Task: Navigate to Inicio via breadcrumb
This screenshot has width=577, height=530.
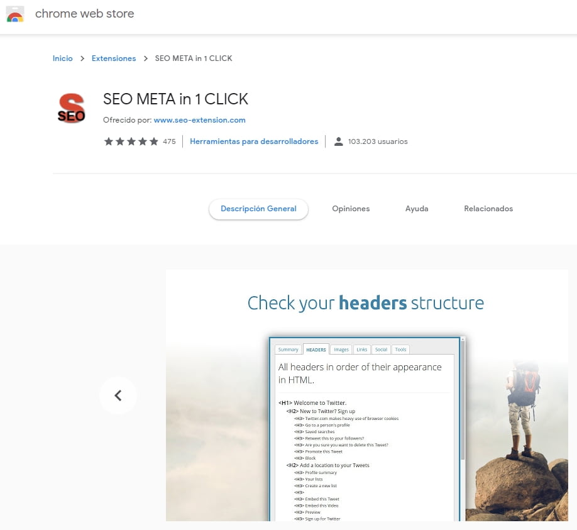Action: coord(62,58)
